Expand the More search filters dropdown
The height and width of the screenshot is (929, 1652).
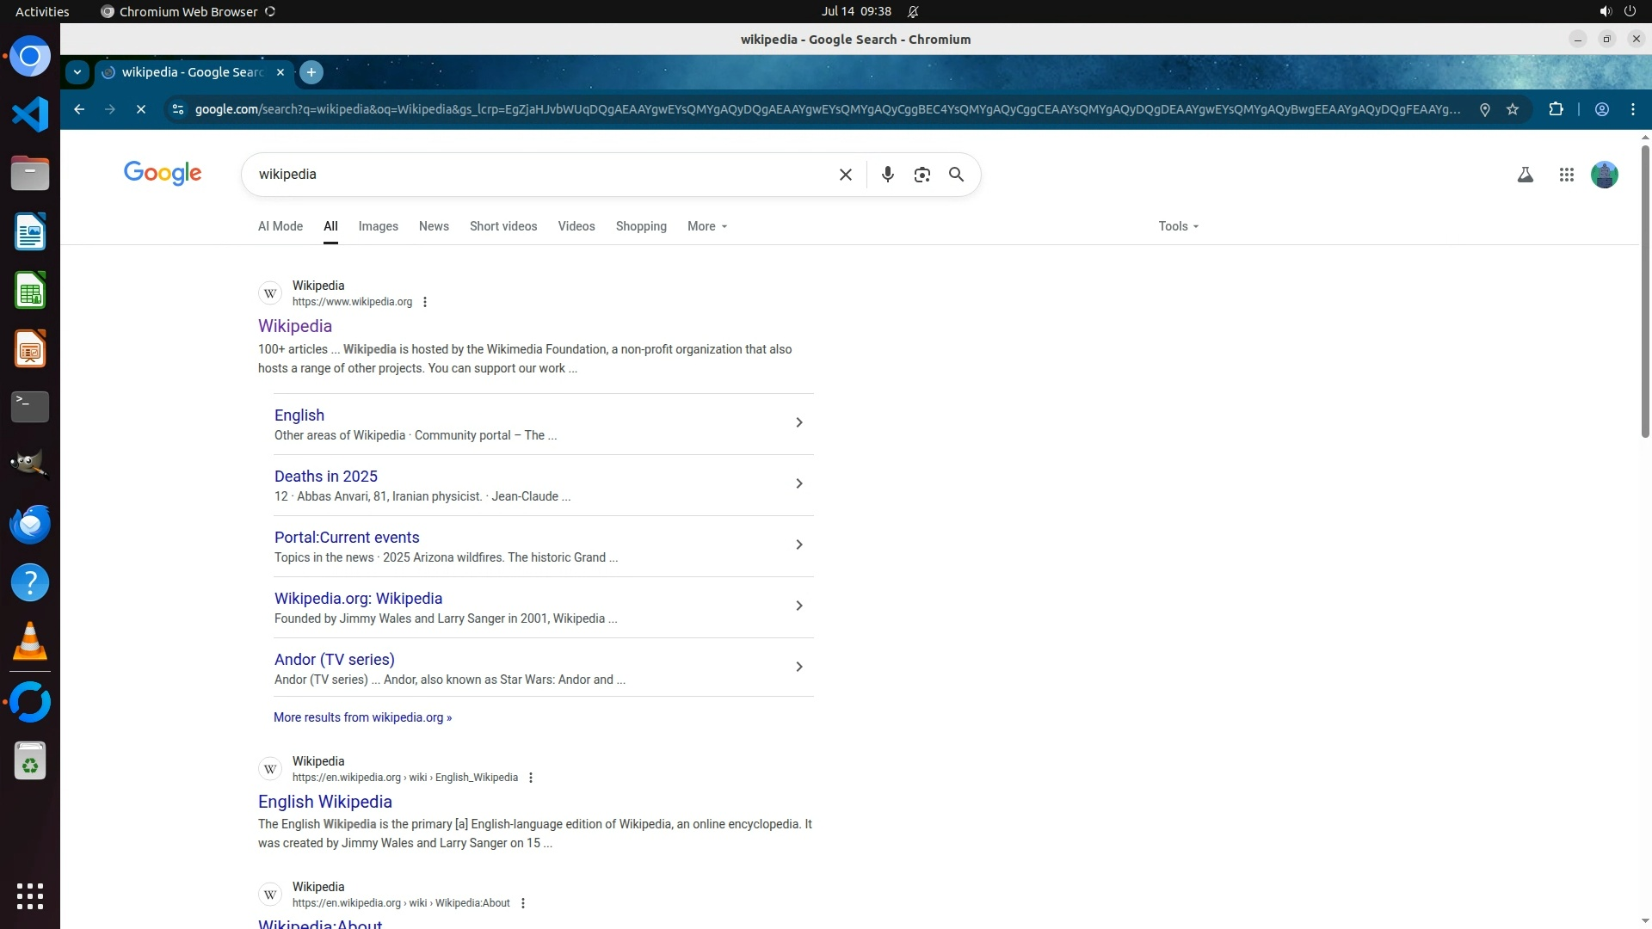click(x=706, y=226)
